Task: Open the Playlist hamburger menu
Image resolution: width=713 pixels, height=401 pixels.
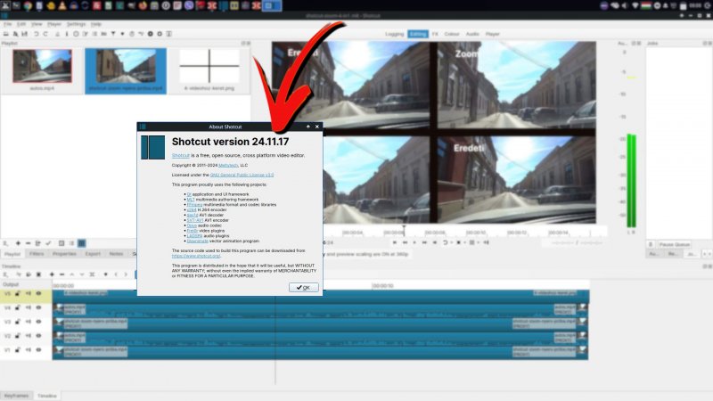Action: 5,243
